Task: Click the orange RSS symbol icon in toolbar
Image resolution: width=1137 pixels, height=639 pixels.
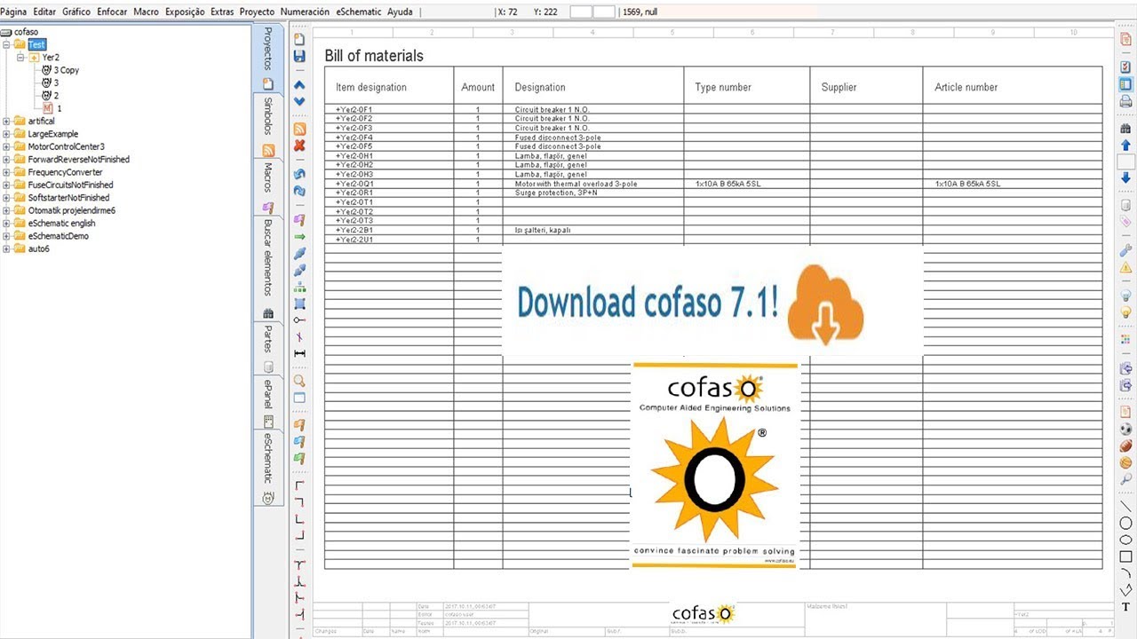Action: pos(299,130)
